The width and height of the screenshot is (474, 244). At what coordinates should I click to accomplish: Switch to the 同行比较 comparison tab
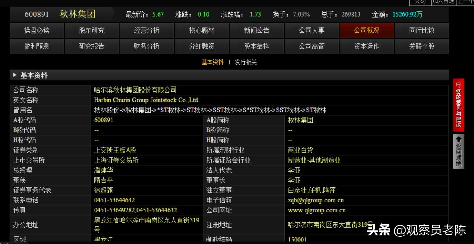pyautogui.click(x=422, y=30)
